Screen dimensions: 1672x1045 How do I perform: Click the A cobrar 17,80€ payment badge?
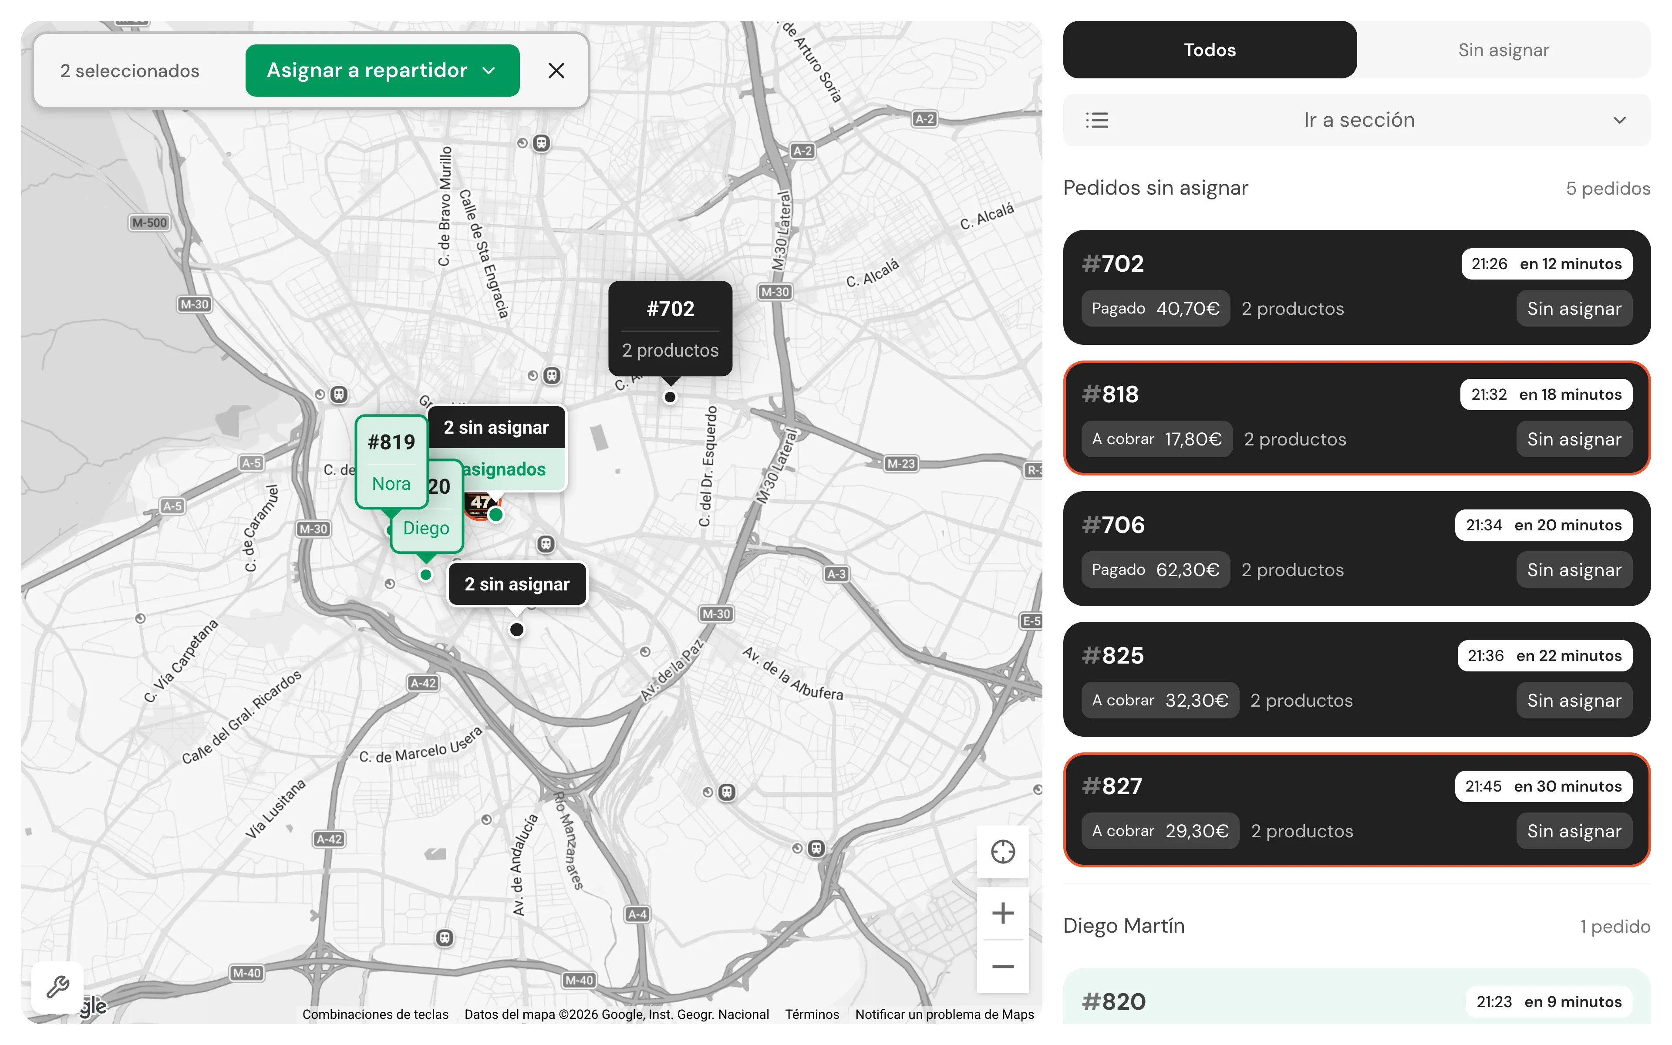click(1156, 439)
